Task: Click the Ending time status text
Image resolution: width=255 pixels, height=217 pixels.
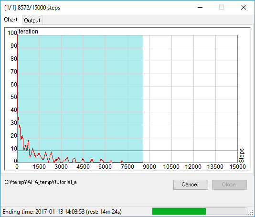Action: 62,212
